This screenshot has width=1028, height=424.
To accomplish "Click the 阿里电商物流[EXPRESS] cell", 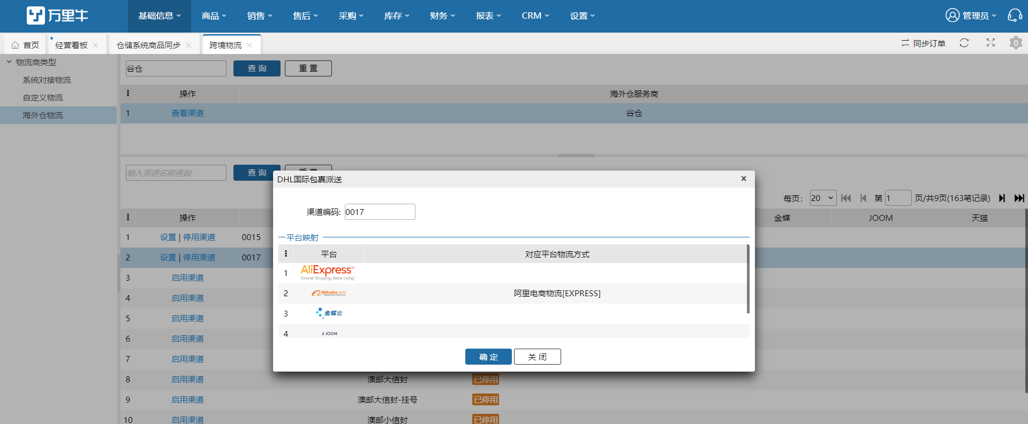I will coord(557,293).
